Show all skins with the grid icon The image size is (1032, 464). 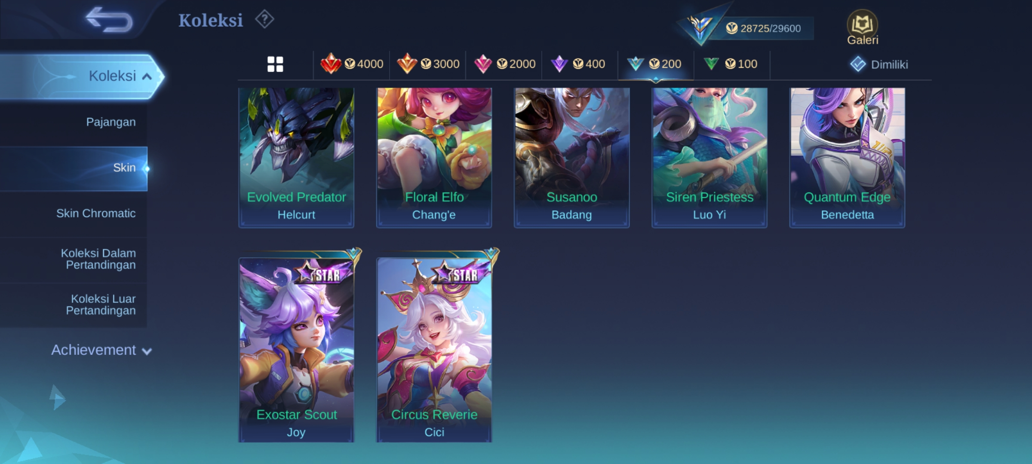pos(275,64)
